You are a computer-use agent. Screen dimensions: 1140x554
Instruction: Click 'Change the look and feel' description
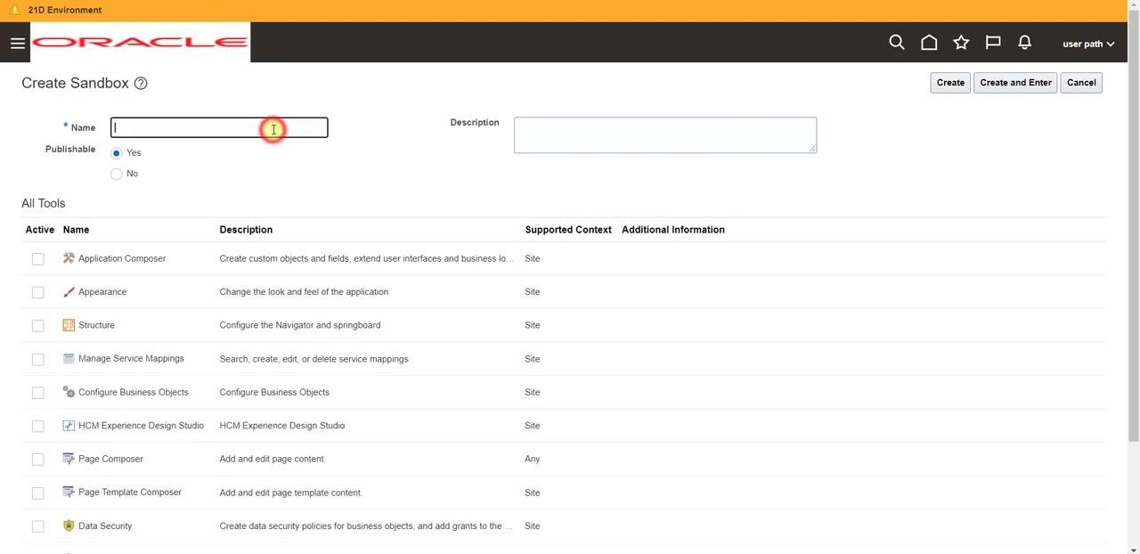[x=304, y=292]
